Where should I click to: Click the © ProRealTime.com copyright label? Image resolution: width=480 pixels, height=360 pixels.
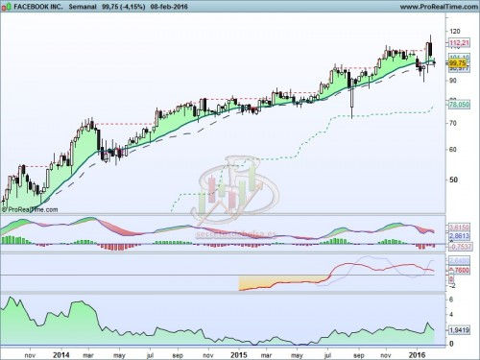coord(30,210)
